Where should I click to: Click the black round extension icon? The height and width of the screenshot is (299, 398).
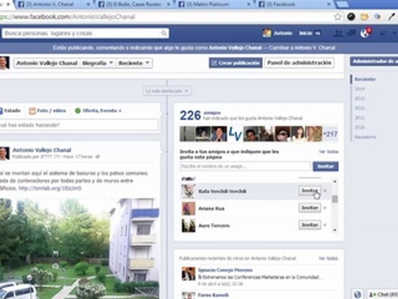pos(351,17)
